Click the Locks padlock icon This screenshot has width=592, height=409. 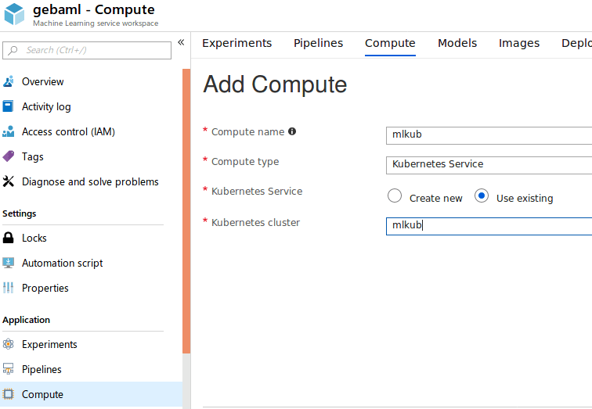pos(9,238)
